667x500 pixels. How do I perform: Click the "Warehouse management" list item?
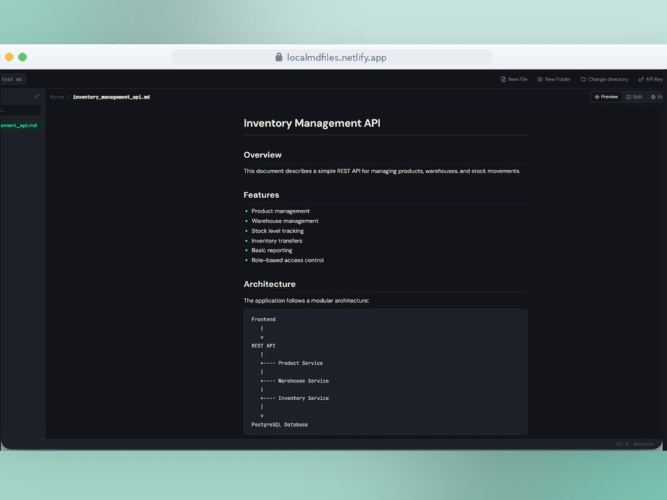[x=285, y=221]
